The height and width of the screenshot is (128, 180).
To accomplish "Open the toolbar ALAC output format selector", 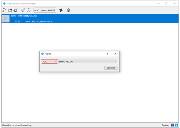I will (45, 10).
